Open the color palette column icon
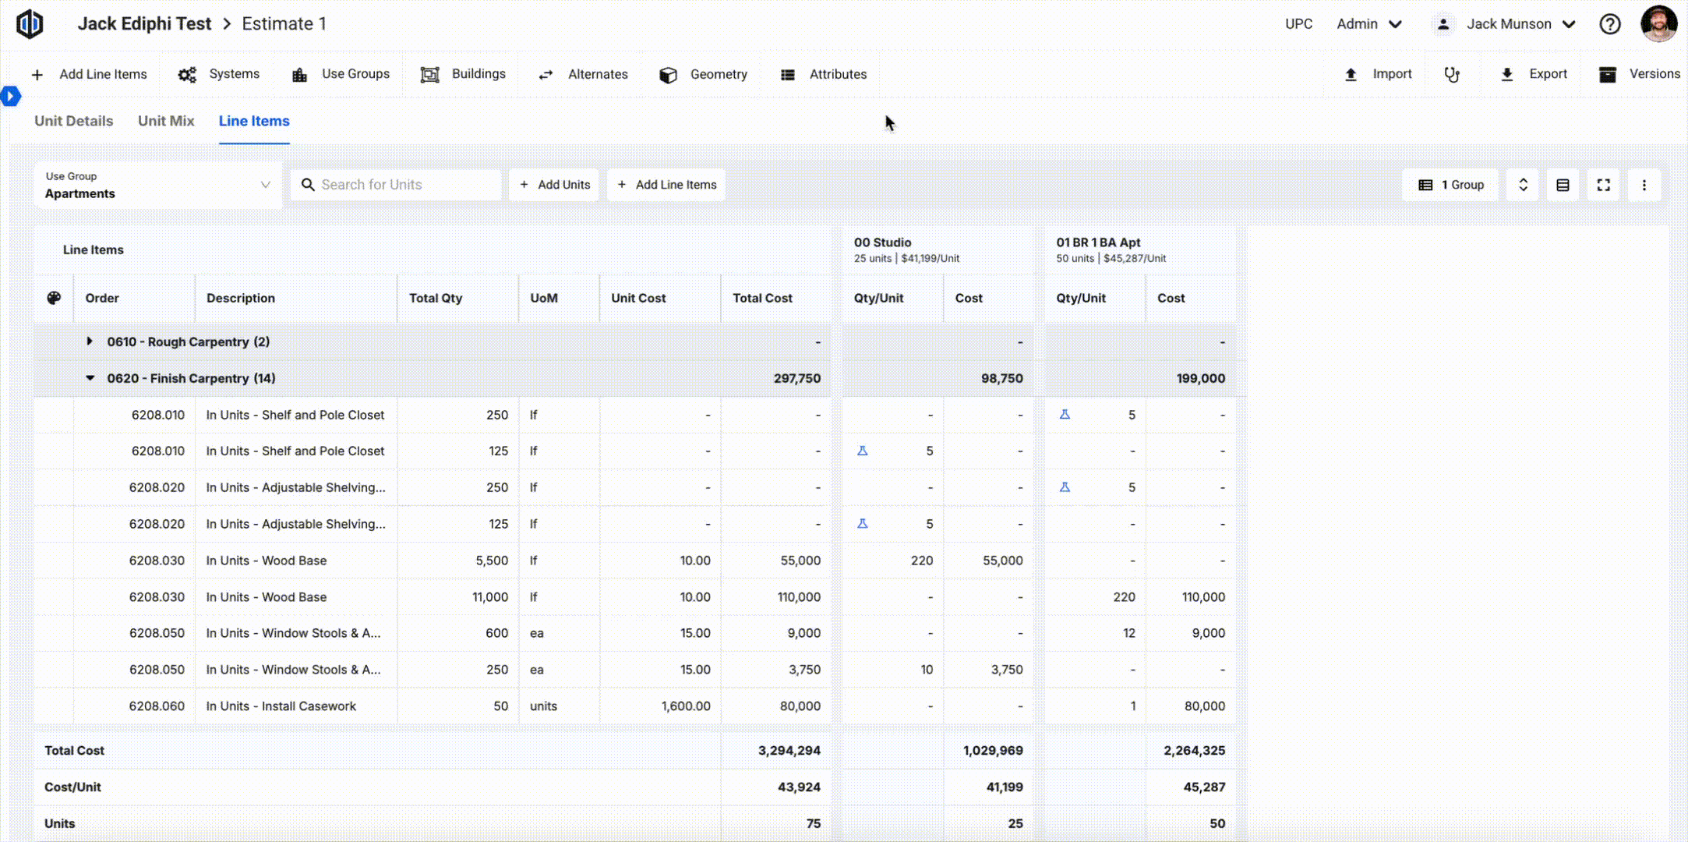 pyautogui.click(x=54, y=298)
